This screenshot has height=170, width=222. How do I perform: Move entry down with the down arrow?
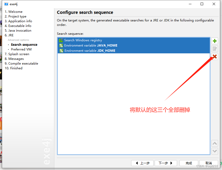tap(215, 151)
